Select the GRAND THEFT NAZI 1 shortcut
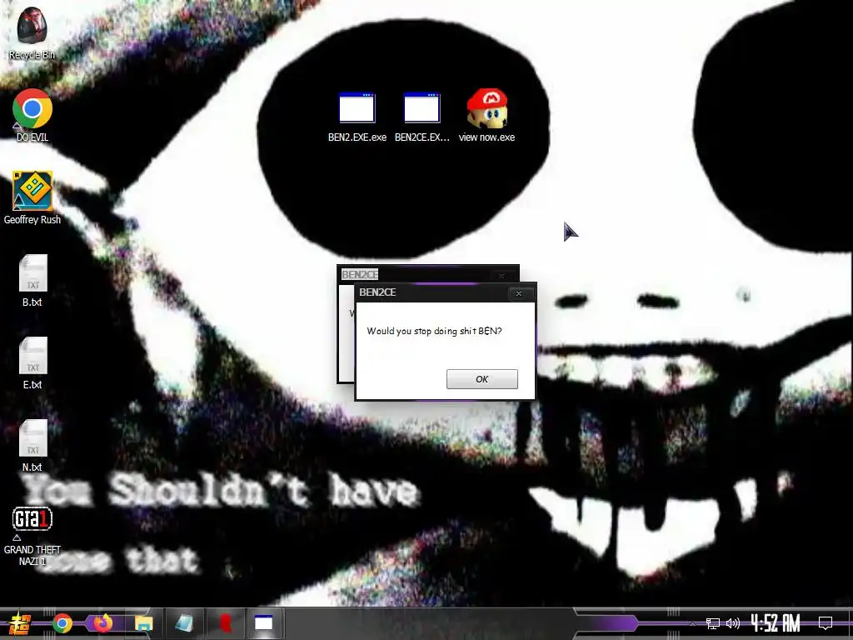The image size is (853, 640). point(32,536)
